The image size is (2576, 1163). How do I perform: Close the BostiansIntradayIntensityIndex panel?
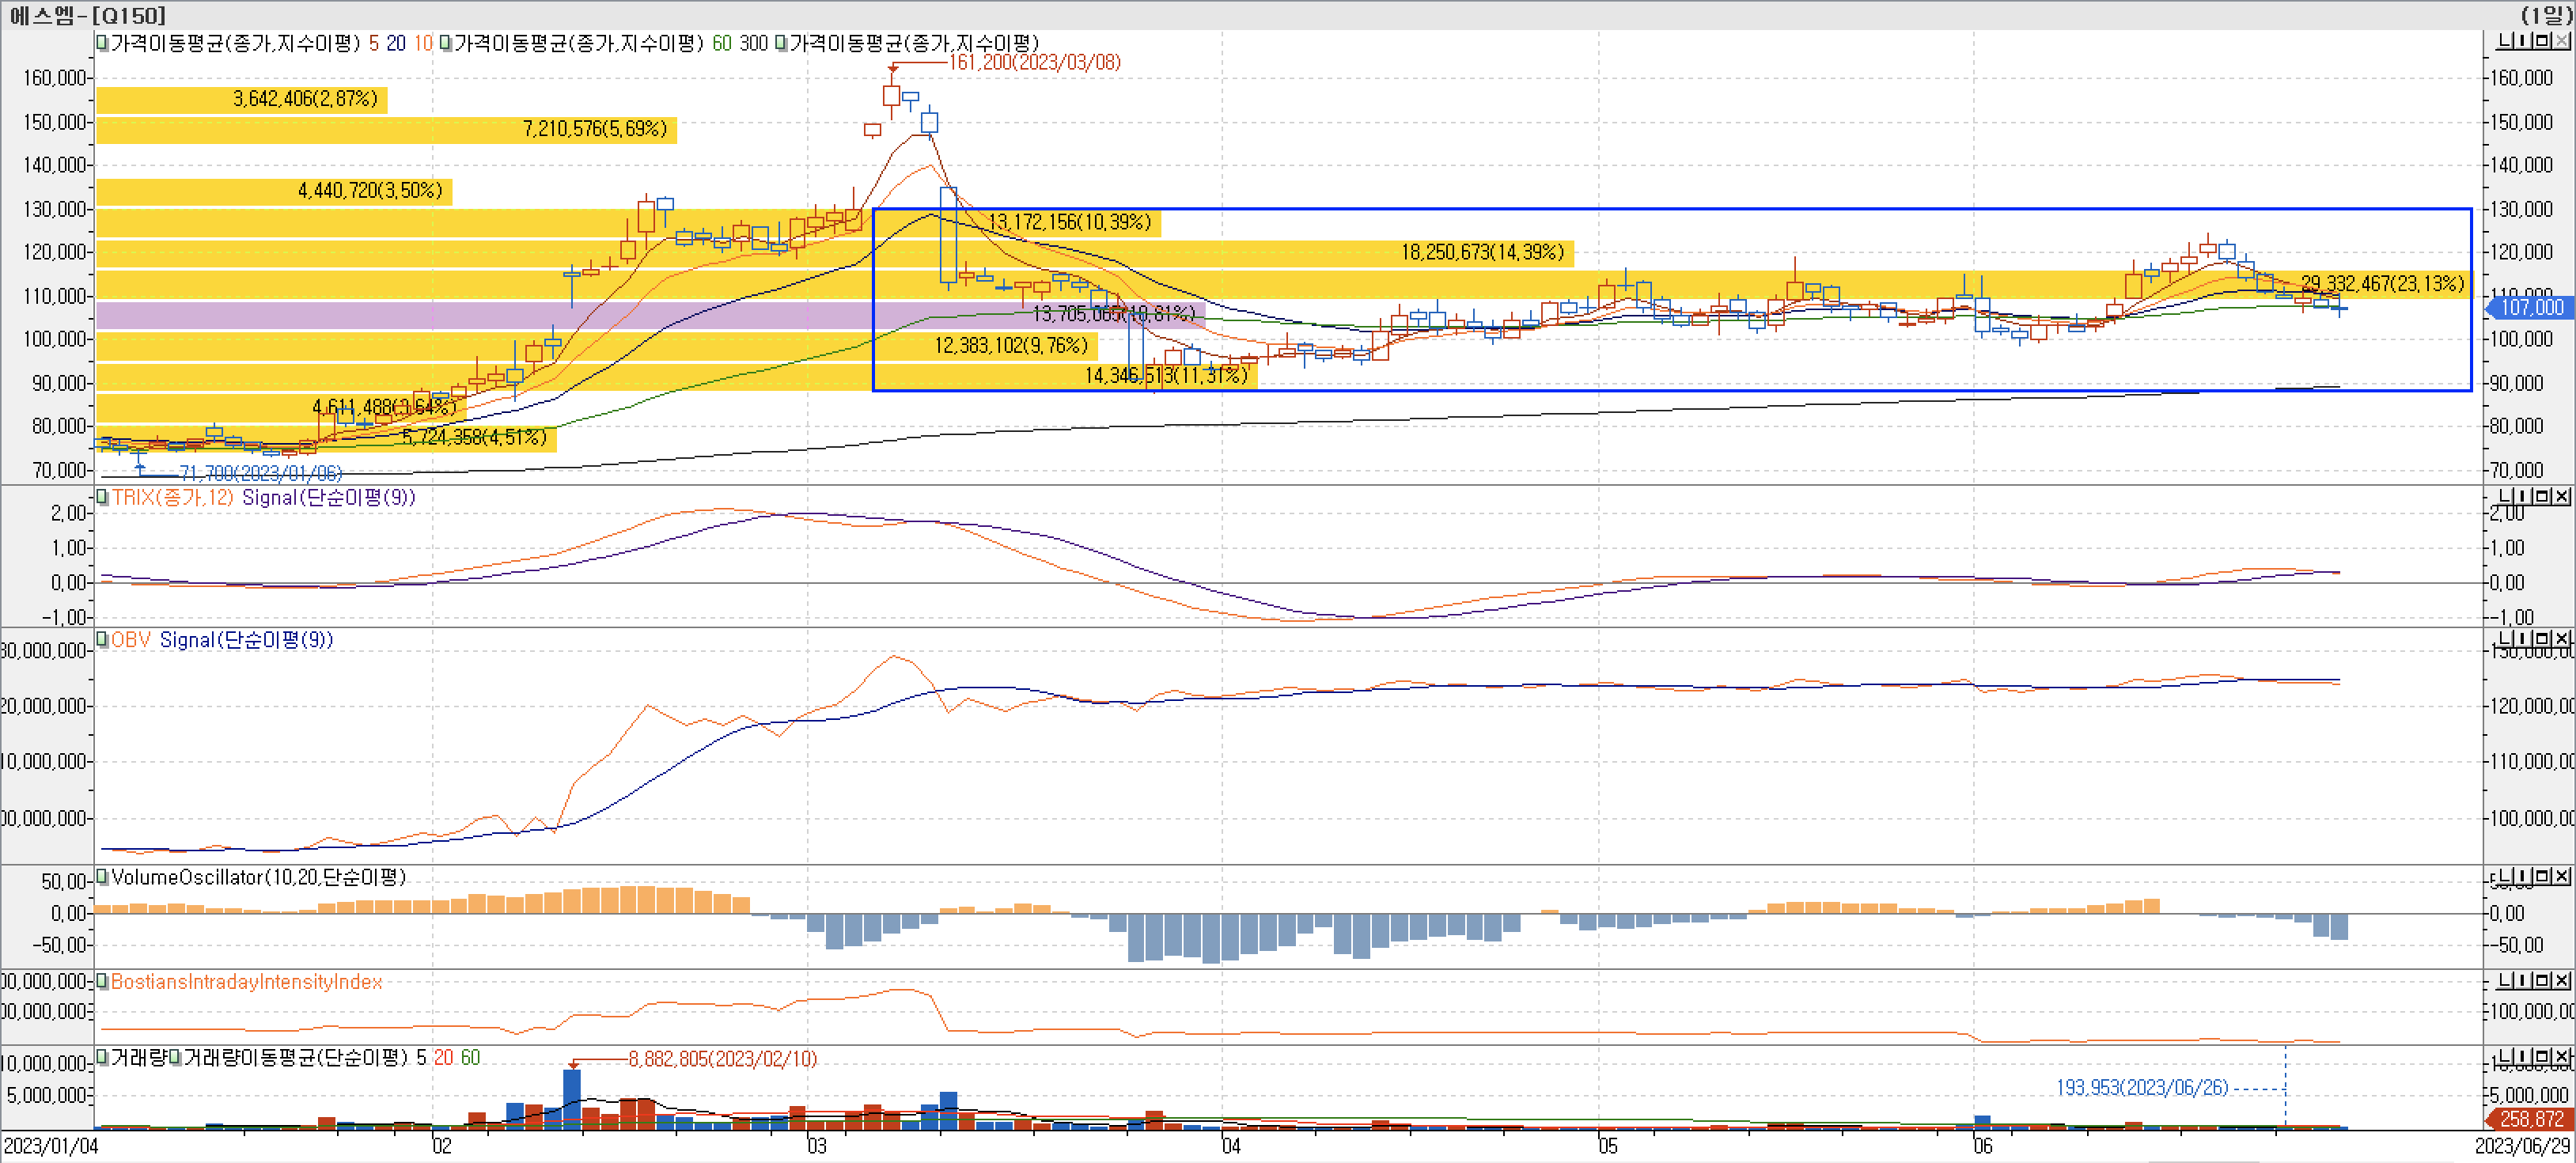[2563, 980]
